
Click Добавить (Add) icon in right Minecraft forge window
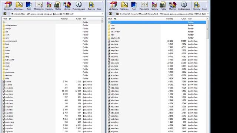click(x=113, y=6)
